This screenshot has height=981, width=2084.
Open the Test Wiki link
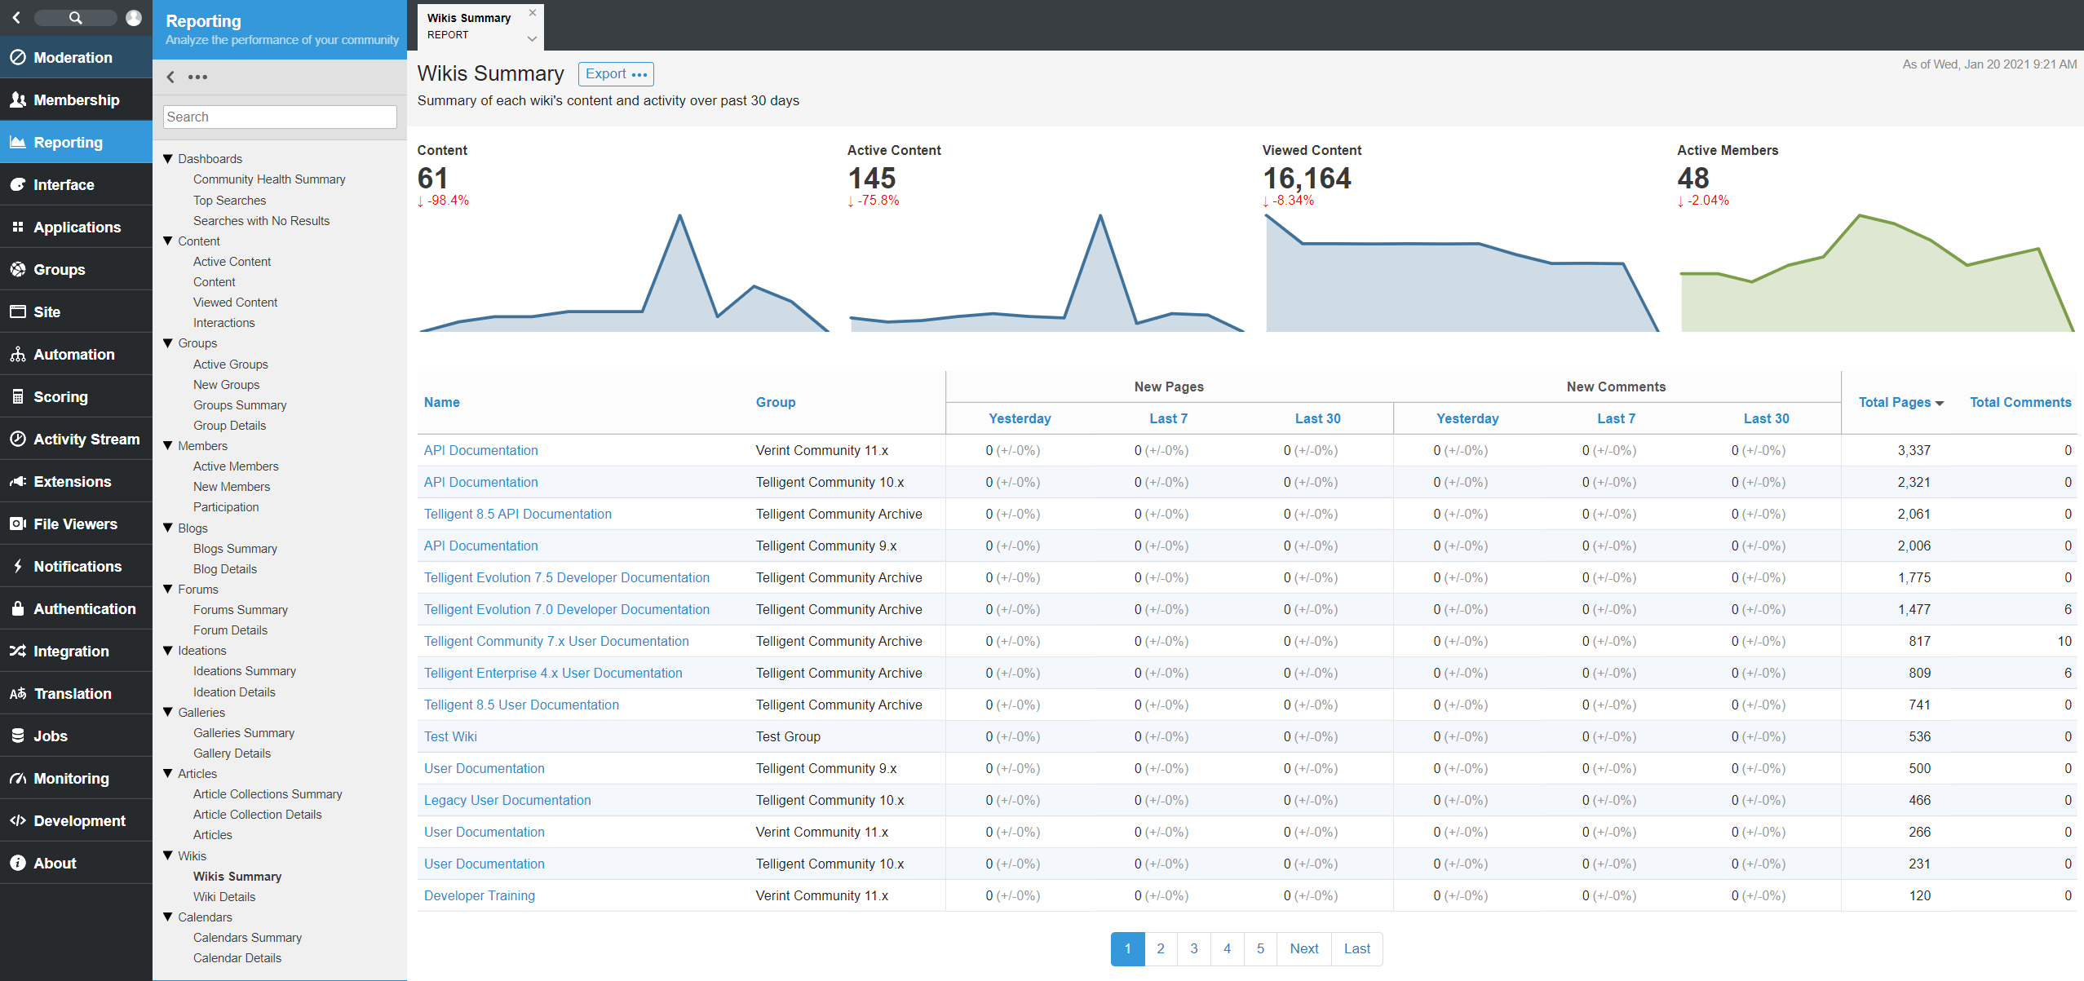point(450,737)
